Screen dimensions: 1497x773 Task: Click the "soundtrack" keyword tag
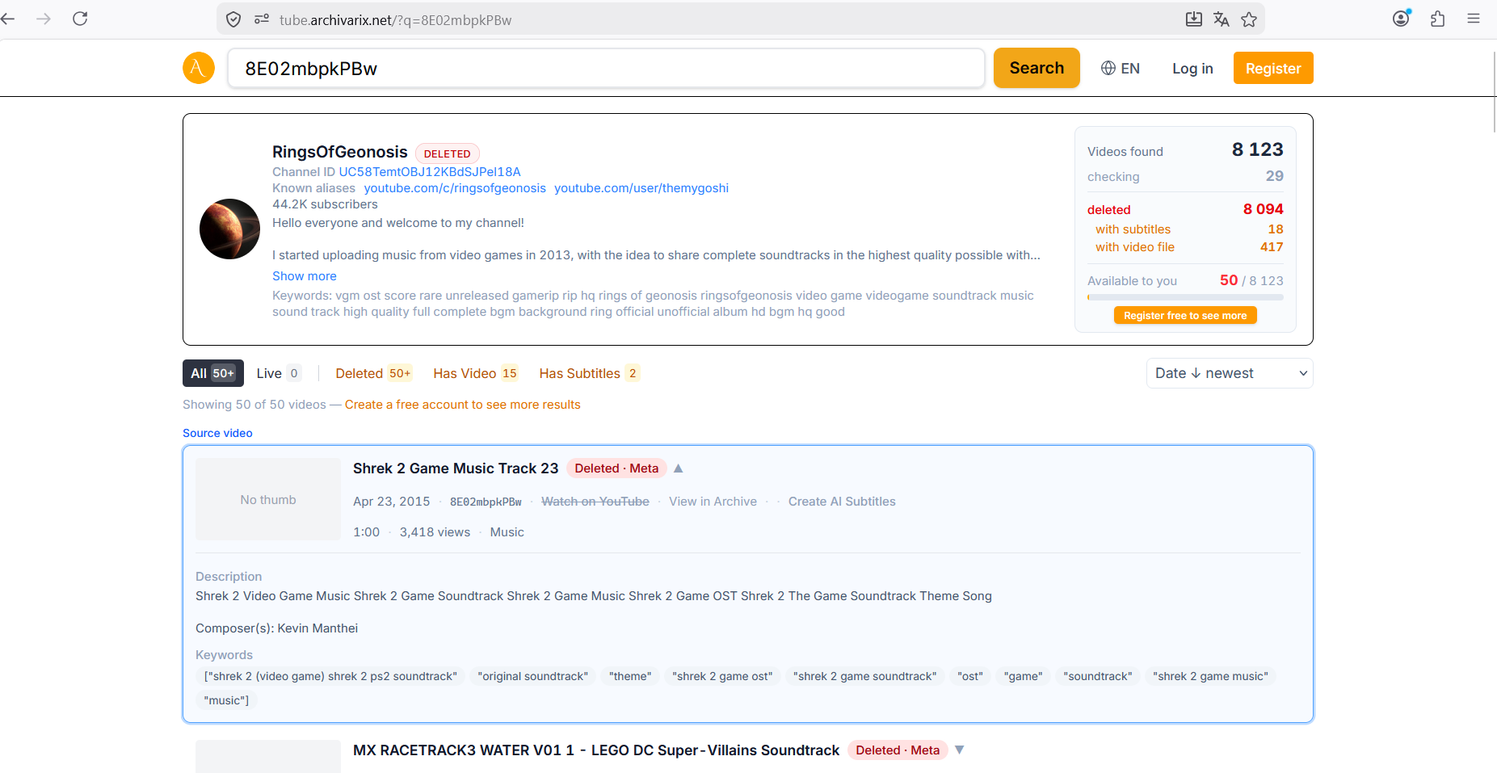[x=1098, y=676]
